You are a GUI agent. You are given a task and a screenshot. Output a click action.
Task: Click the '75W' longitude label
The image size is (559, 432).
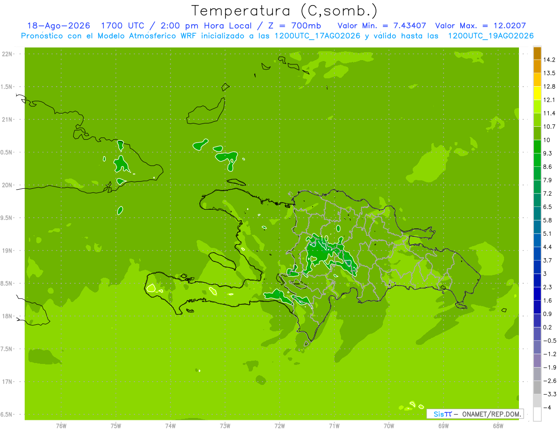point(116,426)
